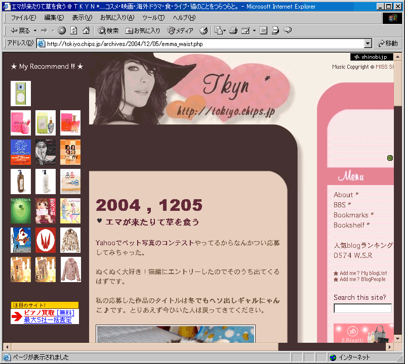Click the shinobi.jp banner

coord(372,57)
